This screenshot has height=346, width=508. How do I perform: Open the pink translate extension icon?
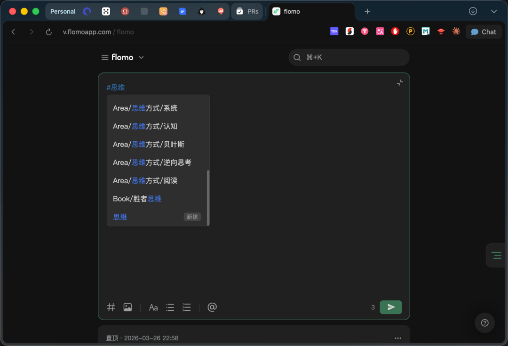(380, 32)
